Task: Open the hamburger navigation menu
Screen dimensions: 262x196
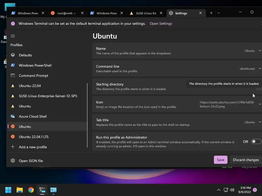Action: point(13,36)
